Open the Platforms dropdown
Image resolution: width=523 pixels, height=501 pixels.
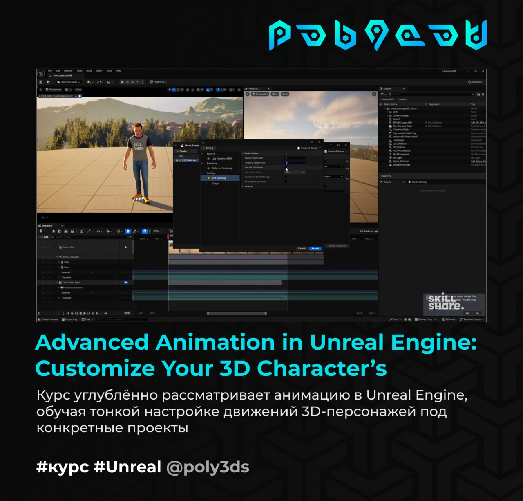coord(158,82)
